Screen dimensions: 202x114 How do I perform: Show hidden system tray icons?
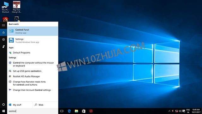[x=169, y=111]
